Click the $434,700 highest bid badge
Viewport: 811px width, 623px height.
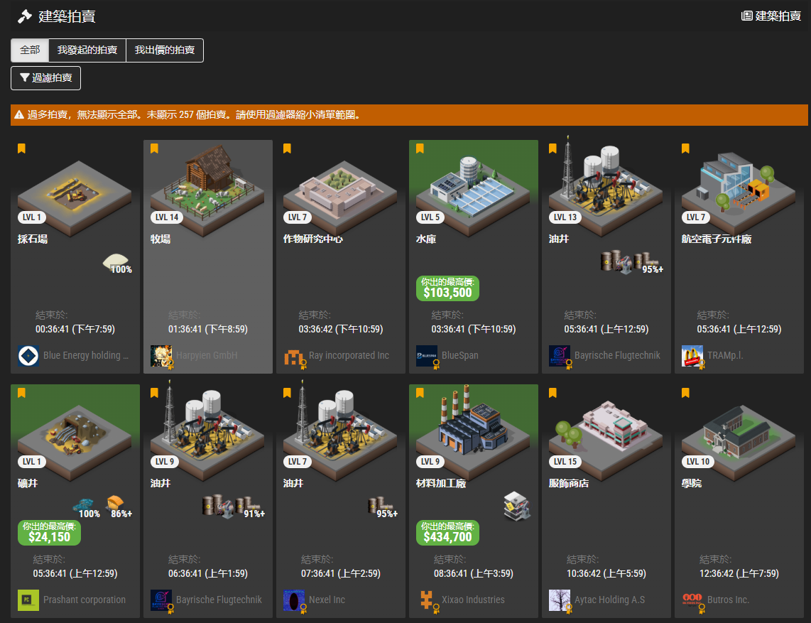447,533
